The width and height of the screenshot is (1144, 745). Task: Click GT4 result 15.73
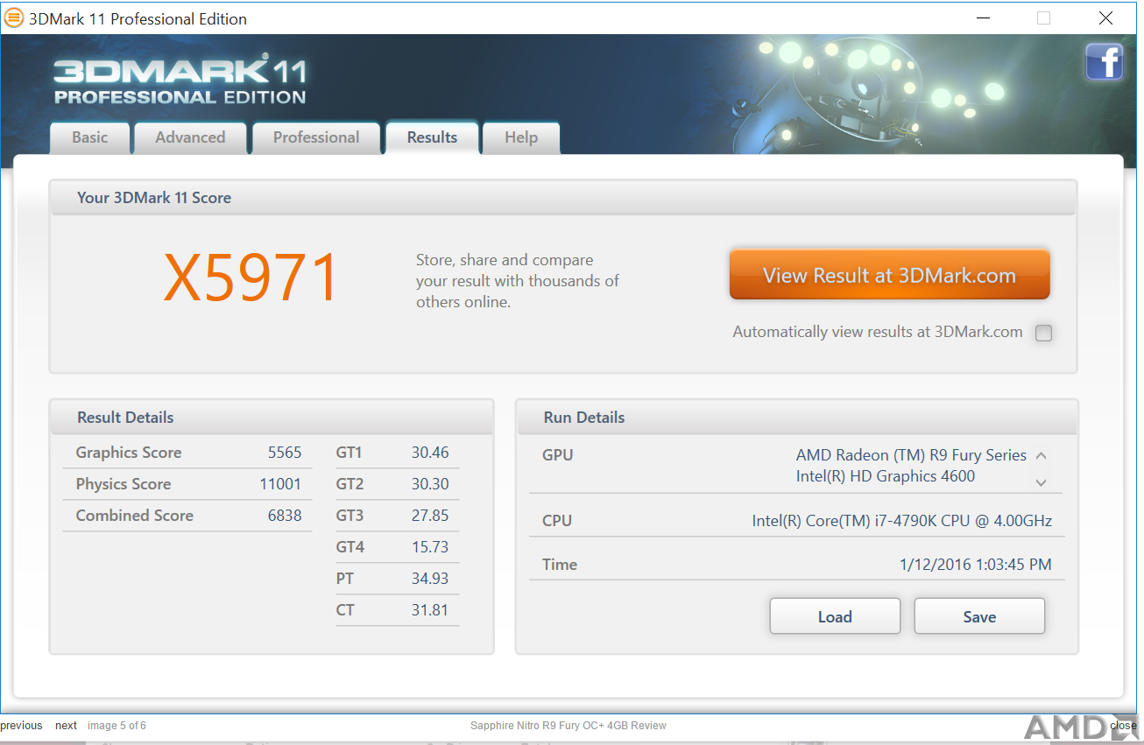click(430, 547)
